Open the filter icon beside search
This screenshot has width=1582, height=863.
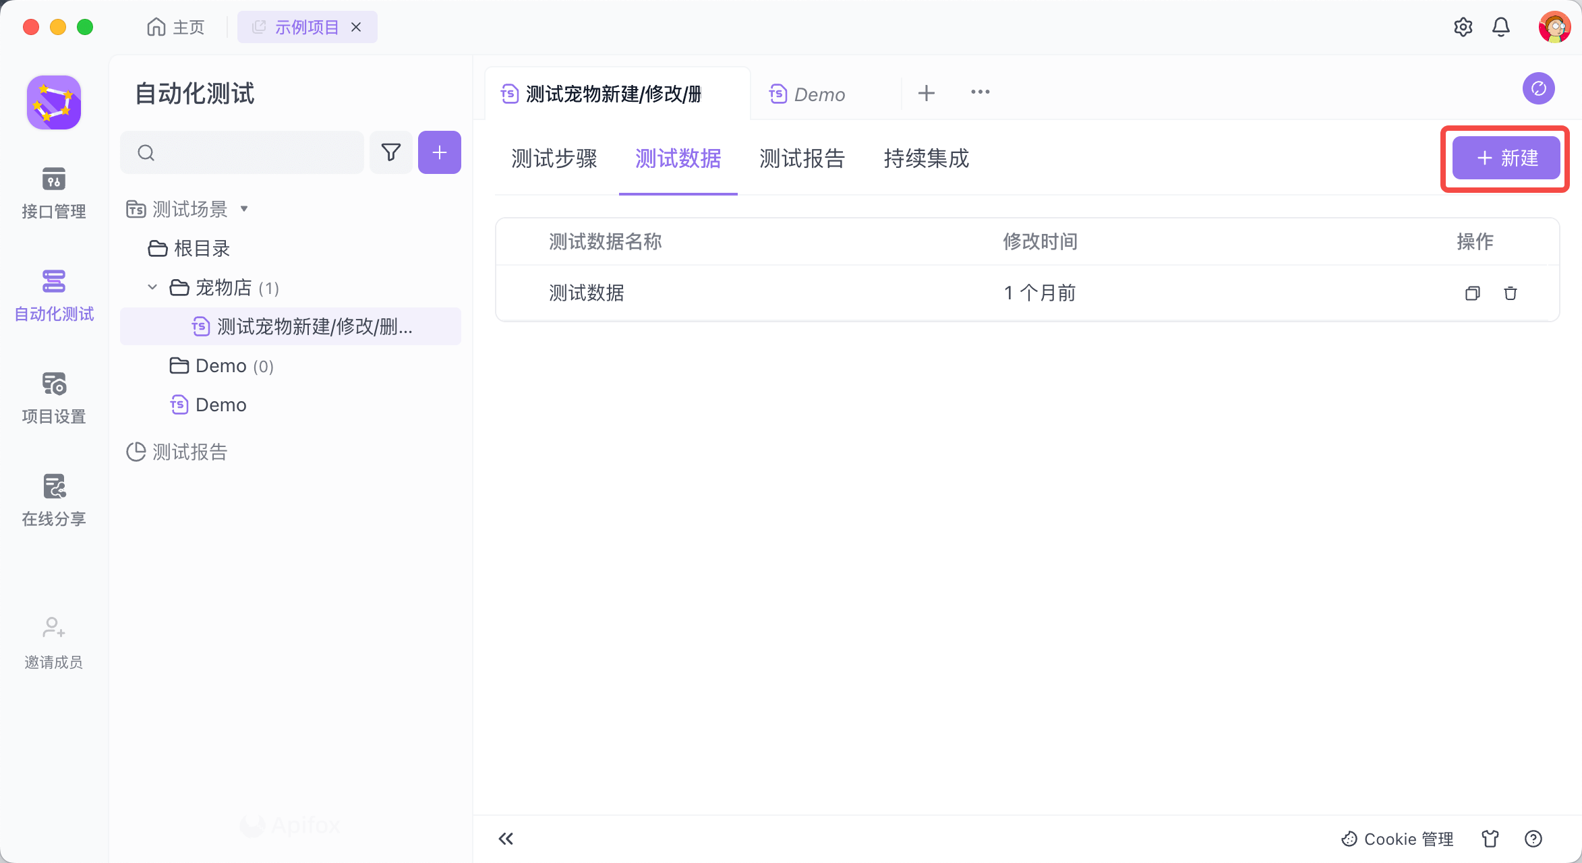click(x=391, y=152)
